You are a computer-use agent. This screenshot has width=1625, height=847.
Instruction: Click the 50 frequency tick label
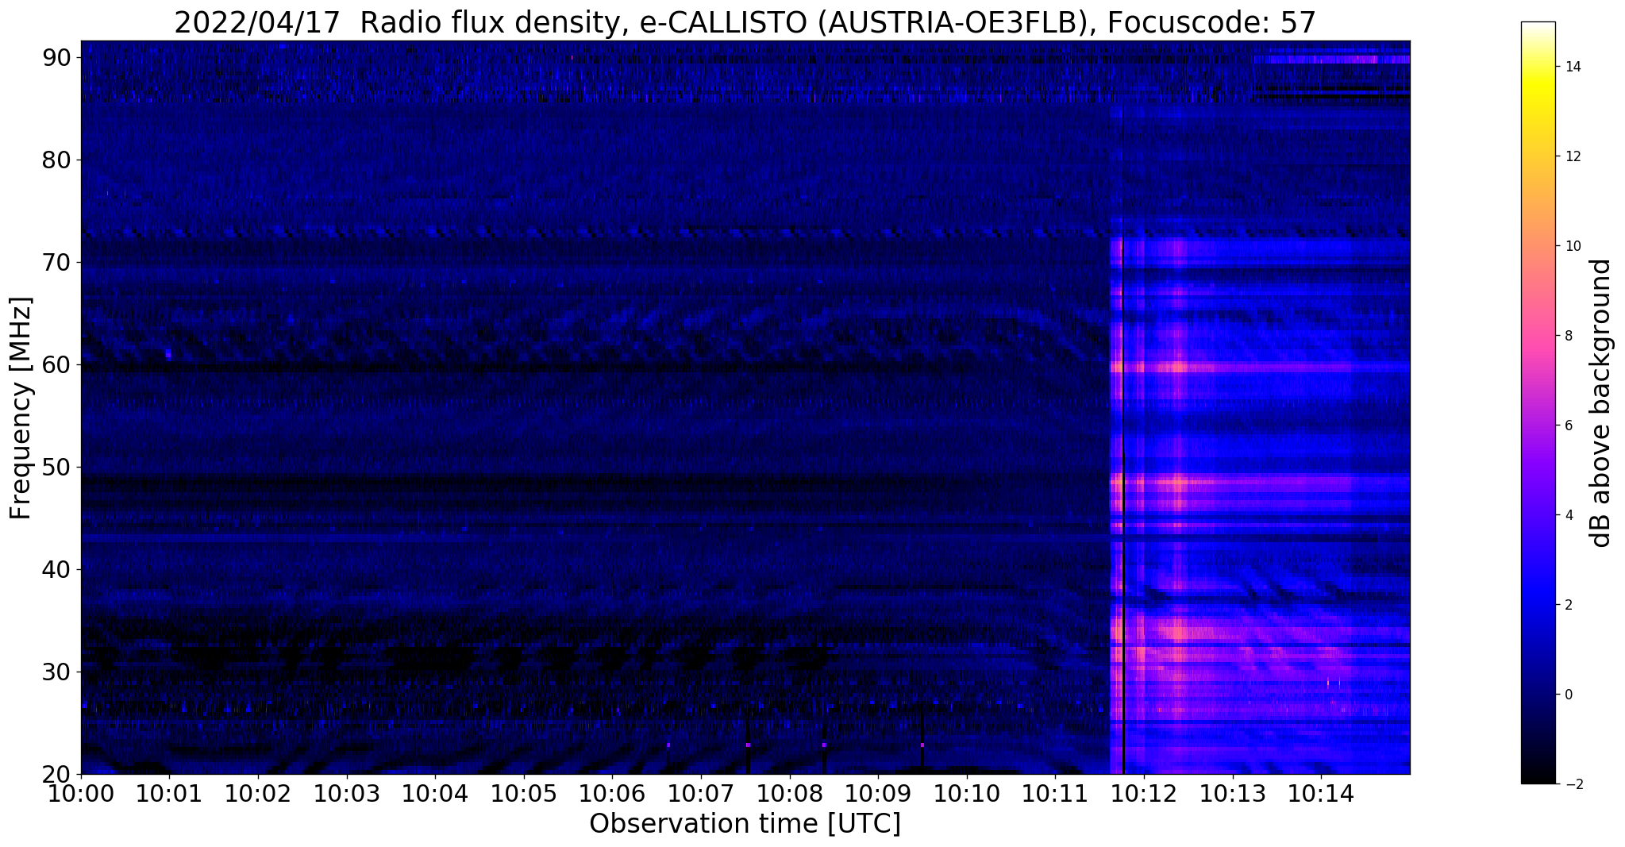[x=56, y=467]
